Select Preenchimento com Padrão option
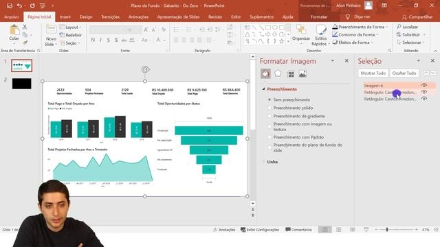Image resolution: width=440 pixels, height=247 pixels. pos(269,137)
